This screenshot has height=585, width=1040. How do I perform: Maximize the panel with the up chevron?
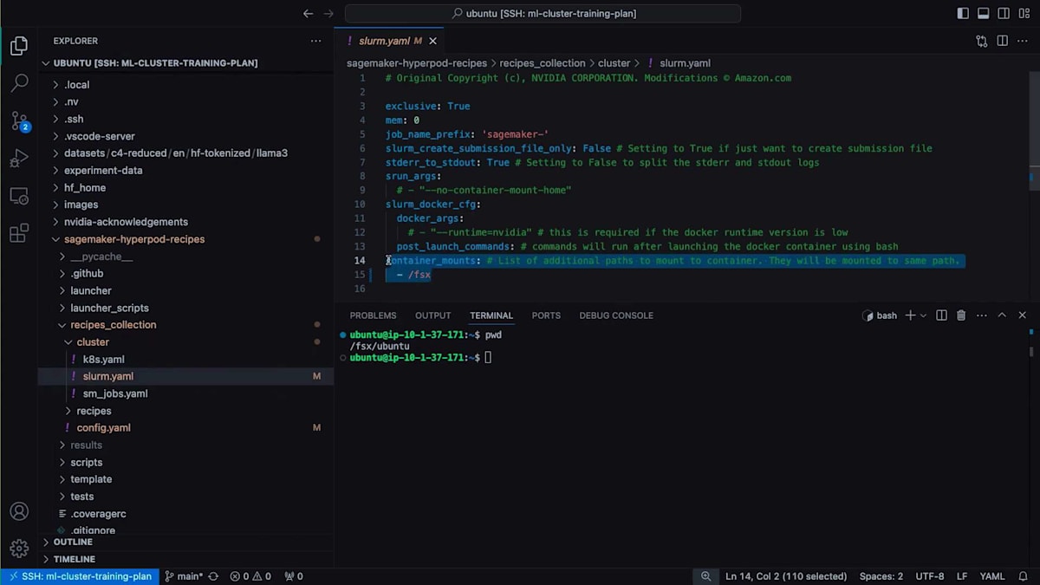(1002, 315)
